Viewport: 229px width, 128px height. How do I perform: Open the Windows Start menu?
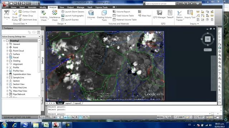[x=4, y=125]
